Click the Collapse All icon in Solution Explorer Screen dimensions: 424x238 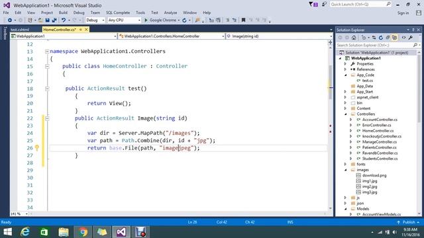click(x=388, y=38)
